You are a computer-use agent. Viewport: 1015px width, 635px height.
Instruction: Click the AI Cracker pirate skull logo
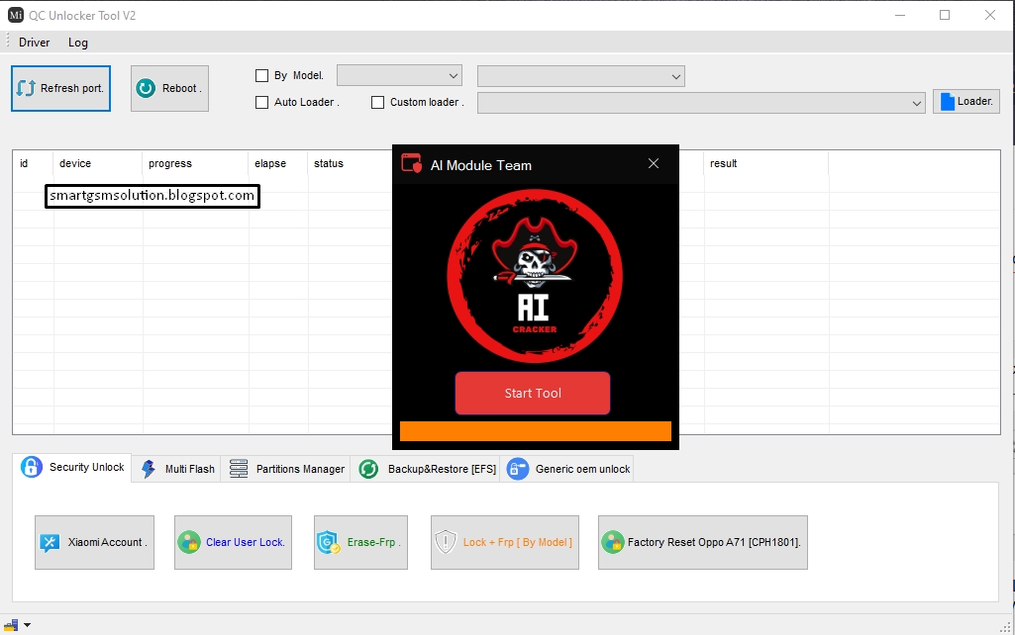(534, 276)
